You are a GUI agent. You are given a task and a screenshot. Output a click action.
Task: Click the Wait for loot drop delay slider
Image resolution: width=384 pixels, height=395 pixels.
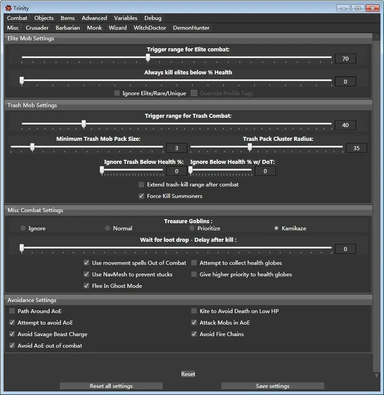(177, 248)
